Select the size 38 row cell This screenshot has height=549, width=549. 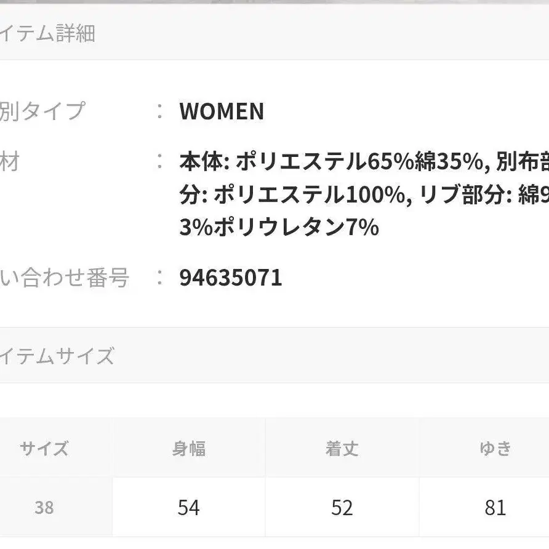click(x=44, y=508)
